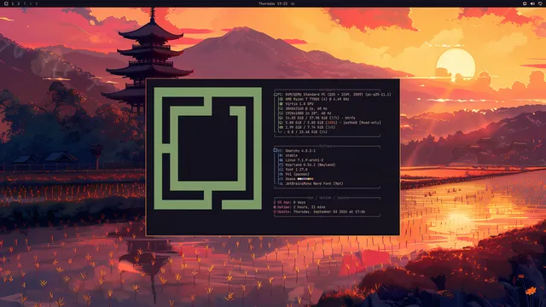Click the update indicator icon beside the clock

[293, 3]
